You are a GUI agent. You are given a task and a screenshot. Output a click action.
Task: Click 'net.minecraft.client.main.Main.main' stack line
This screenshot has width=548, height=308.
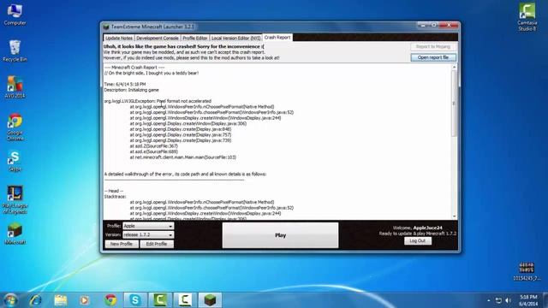(183, 157)
